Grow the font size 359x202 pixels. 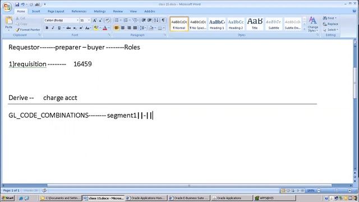pyautogui.click(x=95, y=20)
